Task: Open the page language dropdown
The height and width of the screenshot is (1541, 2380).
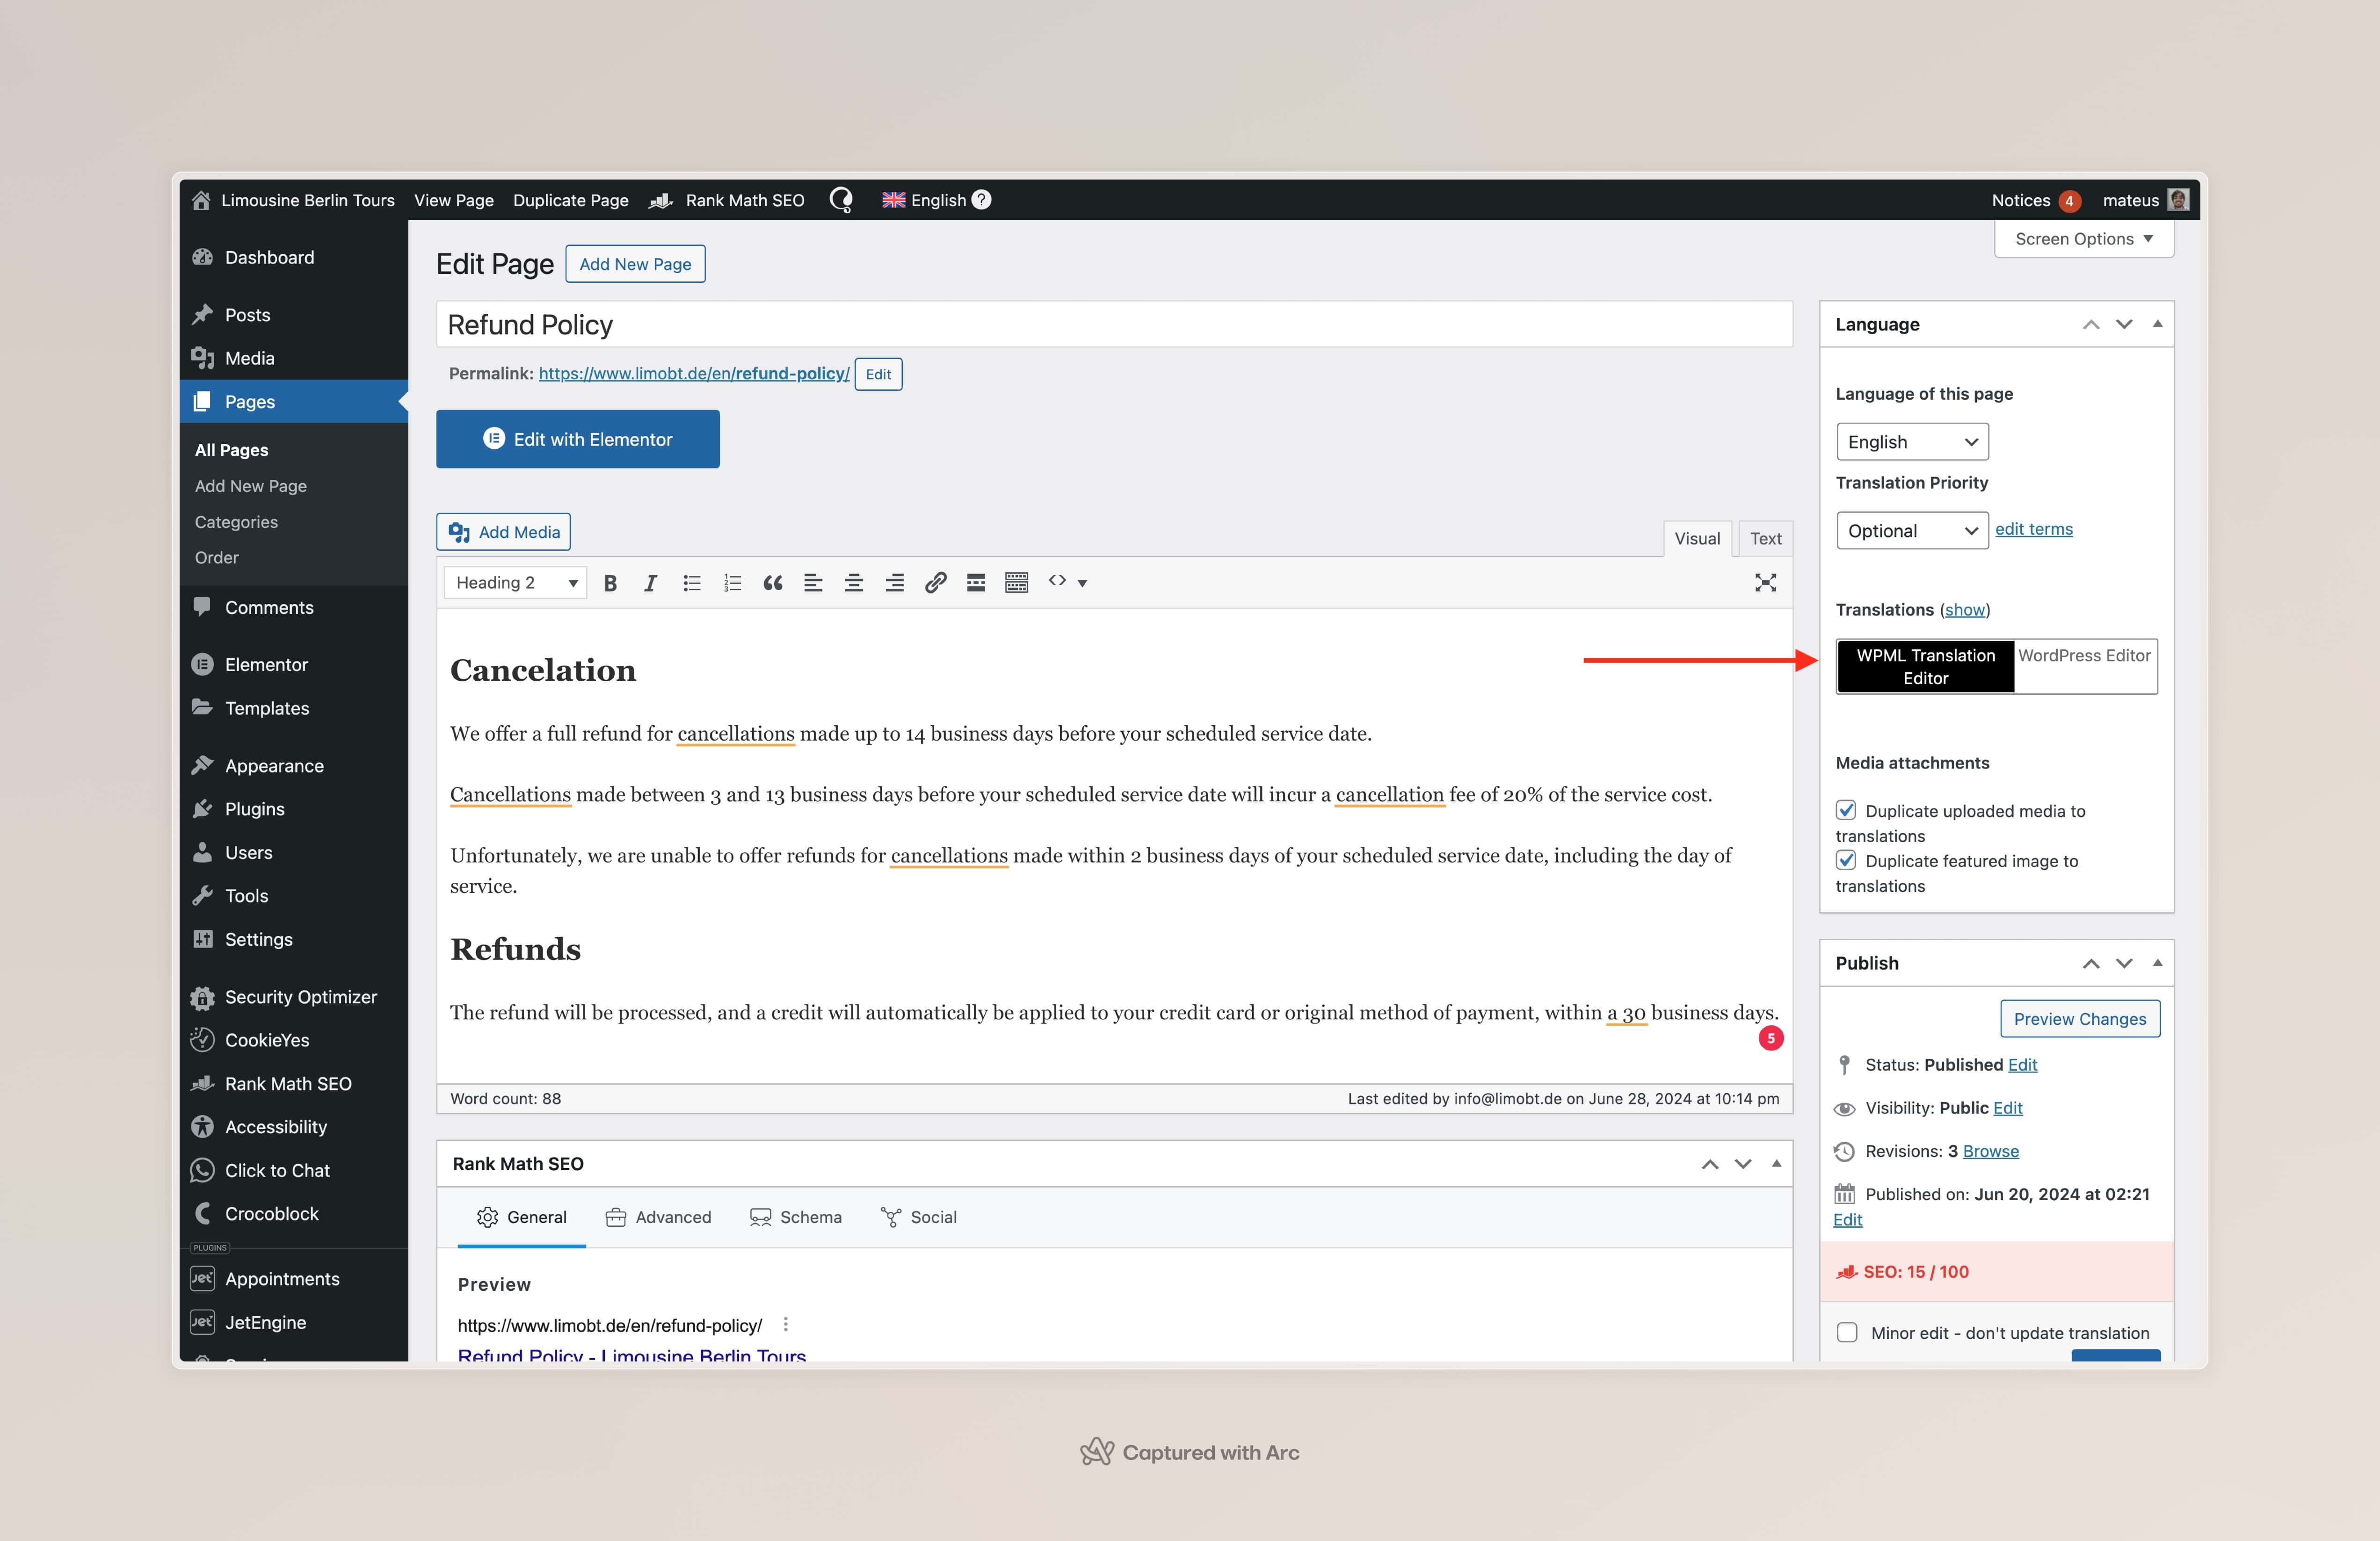Action: coord(1912,442)
